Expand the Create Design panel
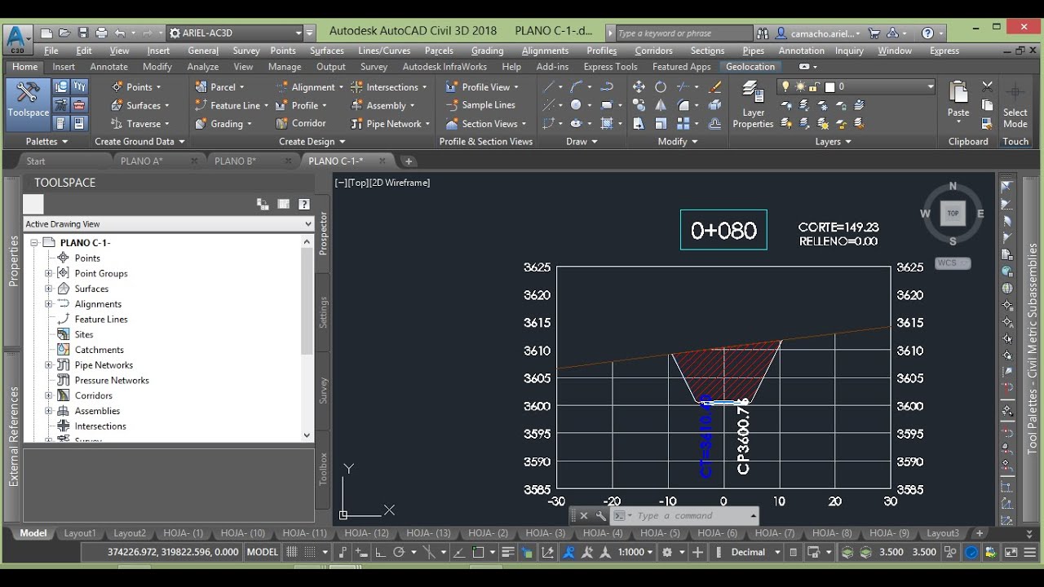The height and width of the screenshot is (587, 1044). tap(312, 142)
